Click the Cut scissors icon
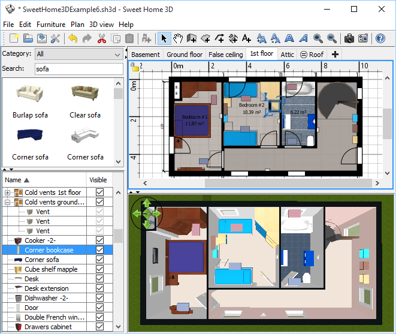Image resolution: width=396 pixels, height=334 pixels. click(101, 39)
